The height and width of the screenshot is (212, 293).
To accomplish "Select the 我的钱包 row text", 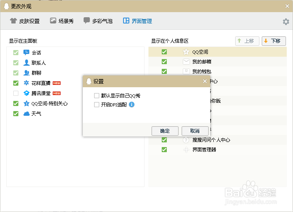I will (x=202, y=71).
